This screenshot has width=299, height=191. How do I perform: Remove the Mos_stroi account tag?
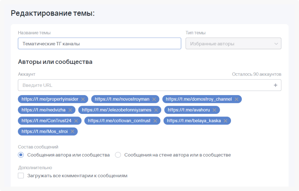pos(72,132)
